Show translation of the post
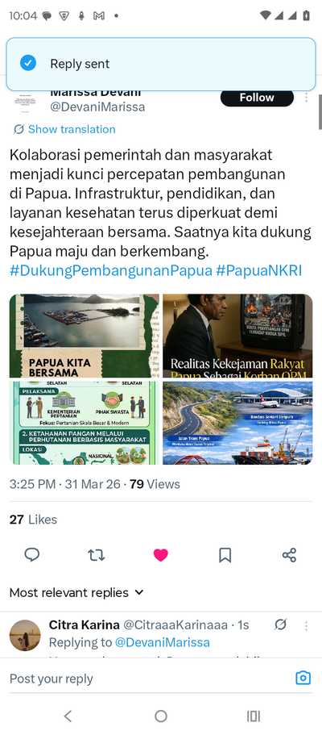Screen dimensions: 322x735 [x=64, y=129]
